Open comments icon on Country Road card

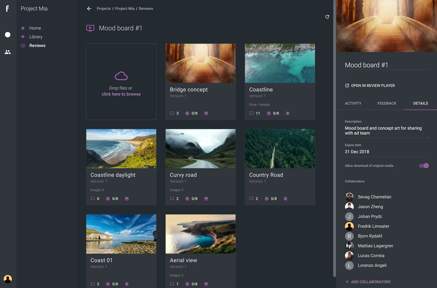251,199
